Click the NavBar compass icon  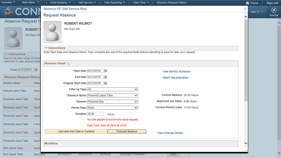click(274, 10)
